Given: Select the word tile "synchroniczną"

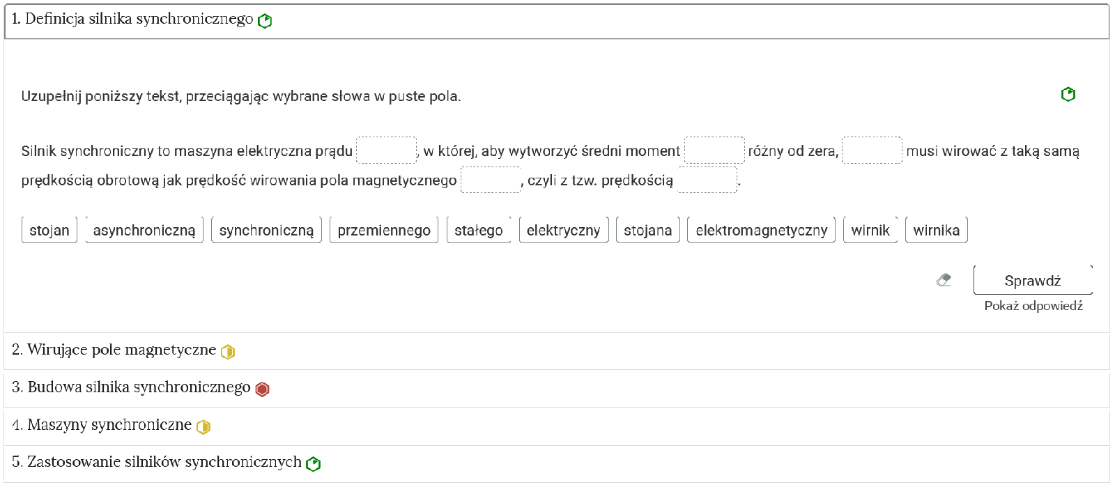Looking at the screenshot, I should pyautogui.click(x=266, y=231).
